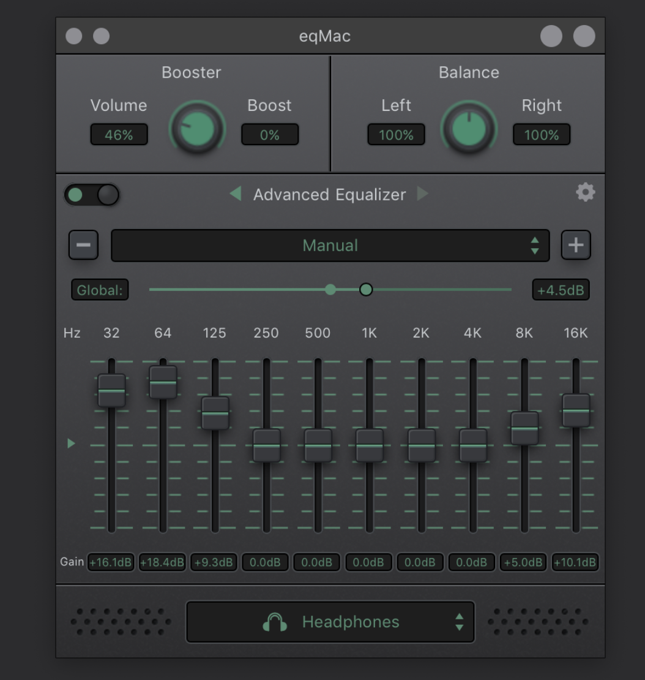The image size is (645, 680).
Task: Click the Right 100% balance field
Action: click(x=542, y=135)
